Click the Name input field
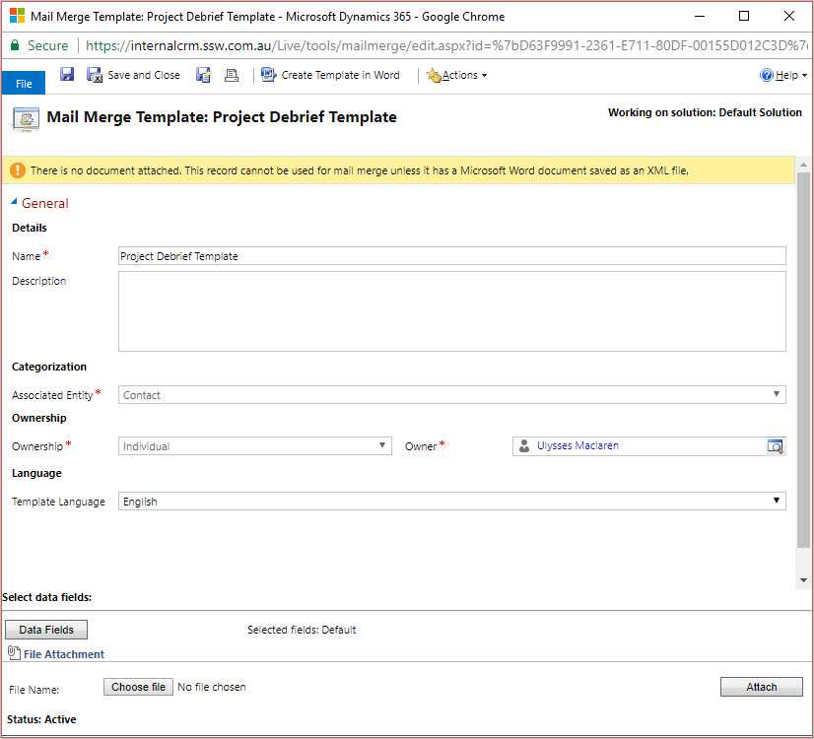814x739 pixels. pyautogui.click(x=451, y=256)
